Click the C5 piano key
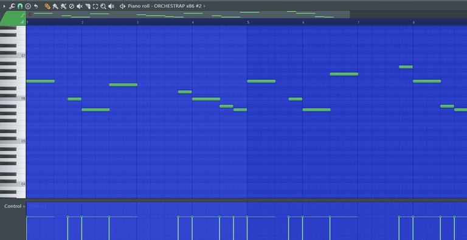The height and width of the screenshot is (240, 467). (x=13, y=141)
